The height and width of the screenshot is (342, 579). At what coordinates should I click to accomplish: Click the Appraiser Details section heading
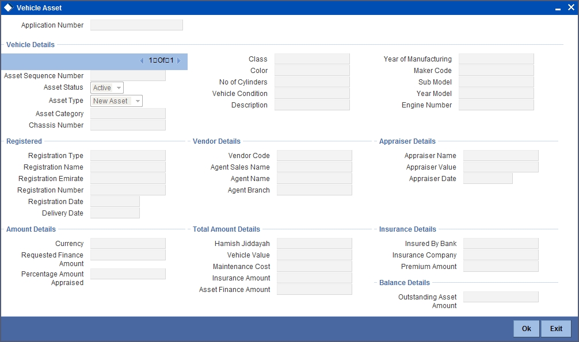(407, 141)
